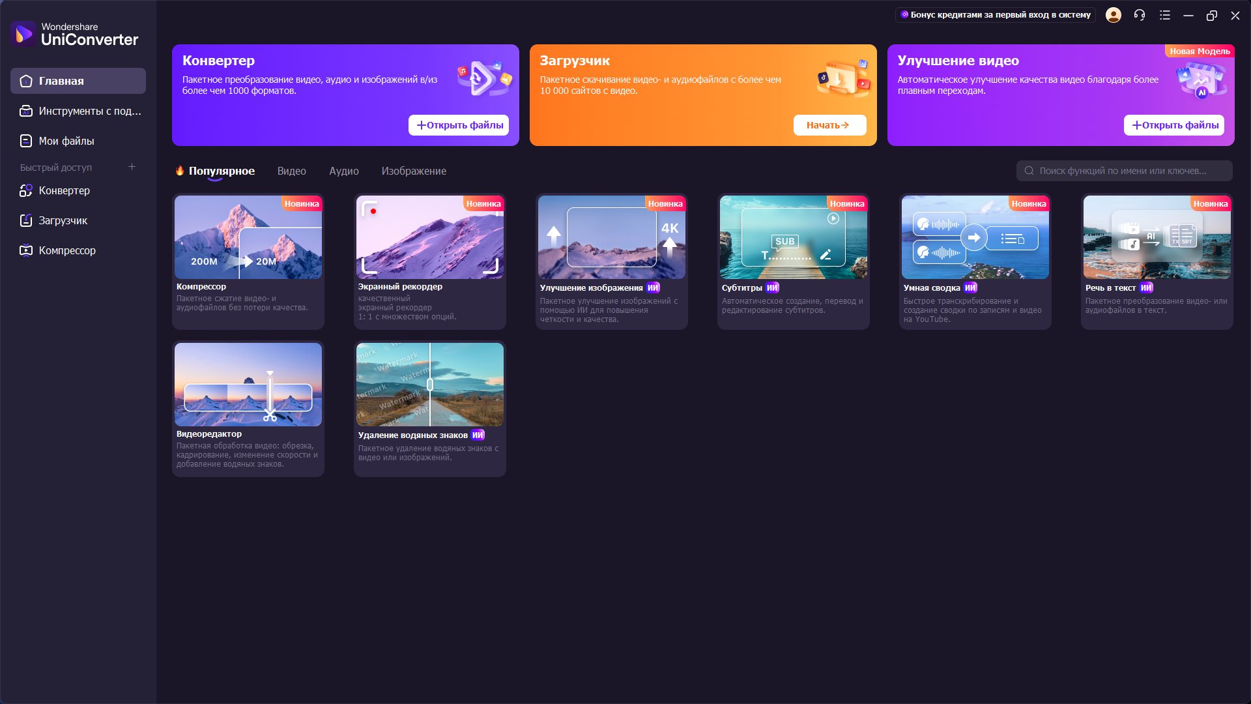1251x704 pixels.
Task: Open user account profile avatar
Action: (1114, 15)
